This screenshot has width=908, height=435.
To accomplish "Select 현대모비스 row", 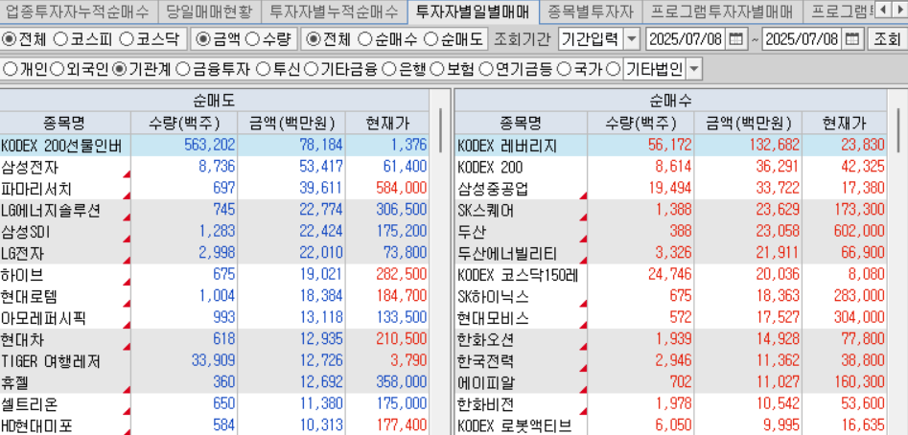I will (671, 318).
